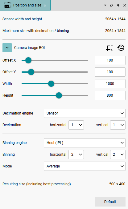The width and height of the screenshot is (128, 209).
Task: Focus the Offset X value field
Action: pyautogui.click(x=110, y=60)
